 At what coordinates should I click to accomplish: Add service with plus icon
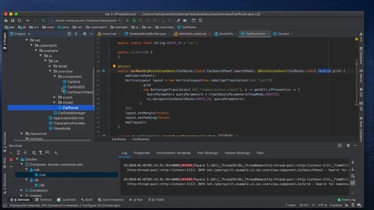point(56,153)
